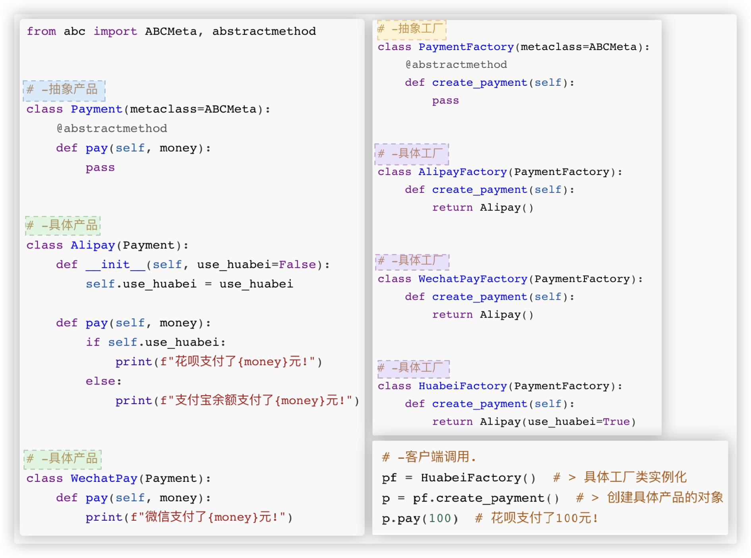
Task: Click the 'class PaymentFactory' definition line
Action: point(513,47)
